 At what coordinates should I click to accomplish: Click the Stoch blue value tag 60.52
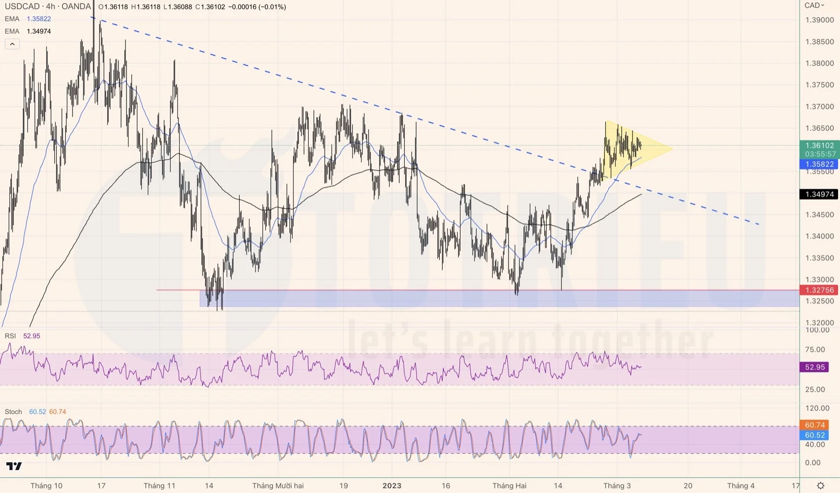point(815,435)
